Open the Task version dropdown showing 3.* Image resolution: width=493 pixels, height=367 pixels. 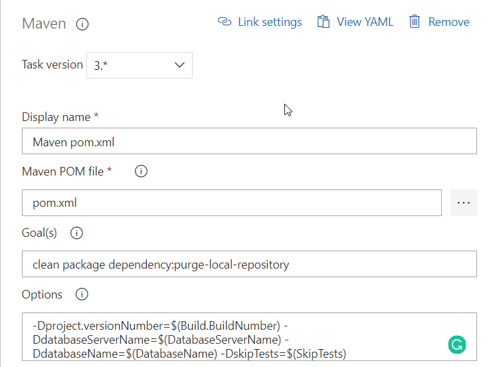point(139,65)
